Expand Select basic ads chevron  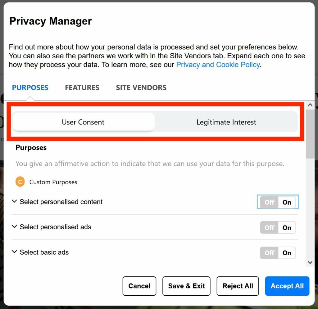point(14,252)
